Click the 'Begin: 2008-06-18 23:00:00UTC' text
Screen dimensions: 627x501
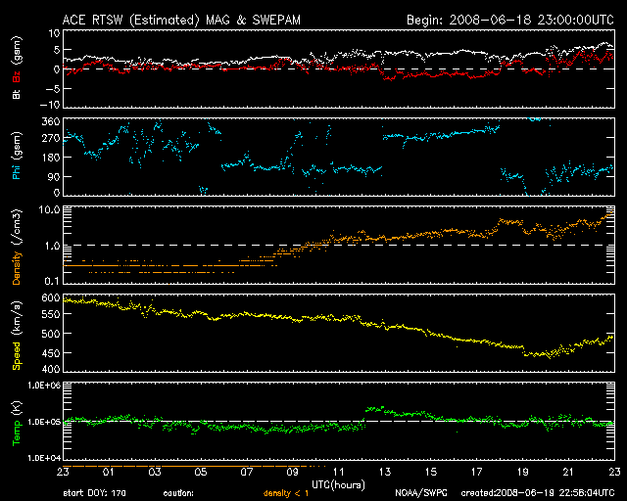click(x=510, y=20)
